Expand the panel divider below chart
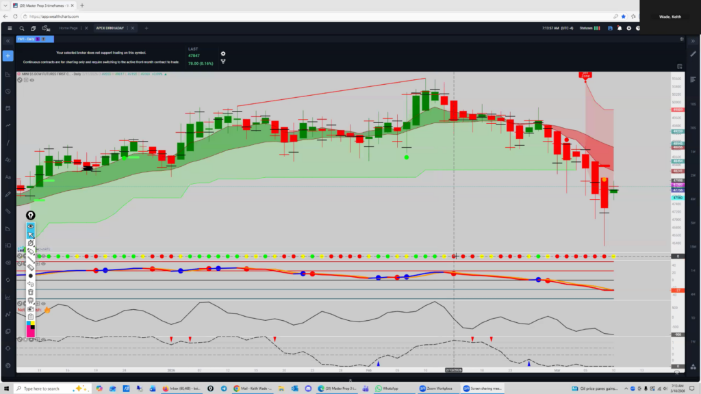 350,380
